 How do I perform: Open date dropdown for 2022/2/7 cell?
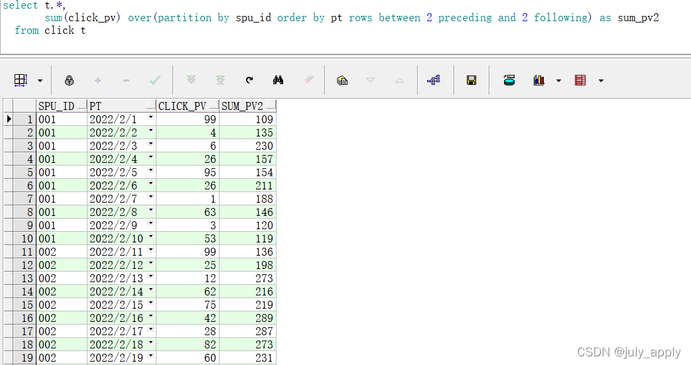(x=151, y=196)
